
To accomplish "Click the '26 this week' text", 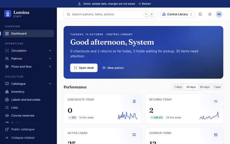I will [x=174, y=118].
